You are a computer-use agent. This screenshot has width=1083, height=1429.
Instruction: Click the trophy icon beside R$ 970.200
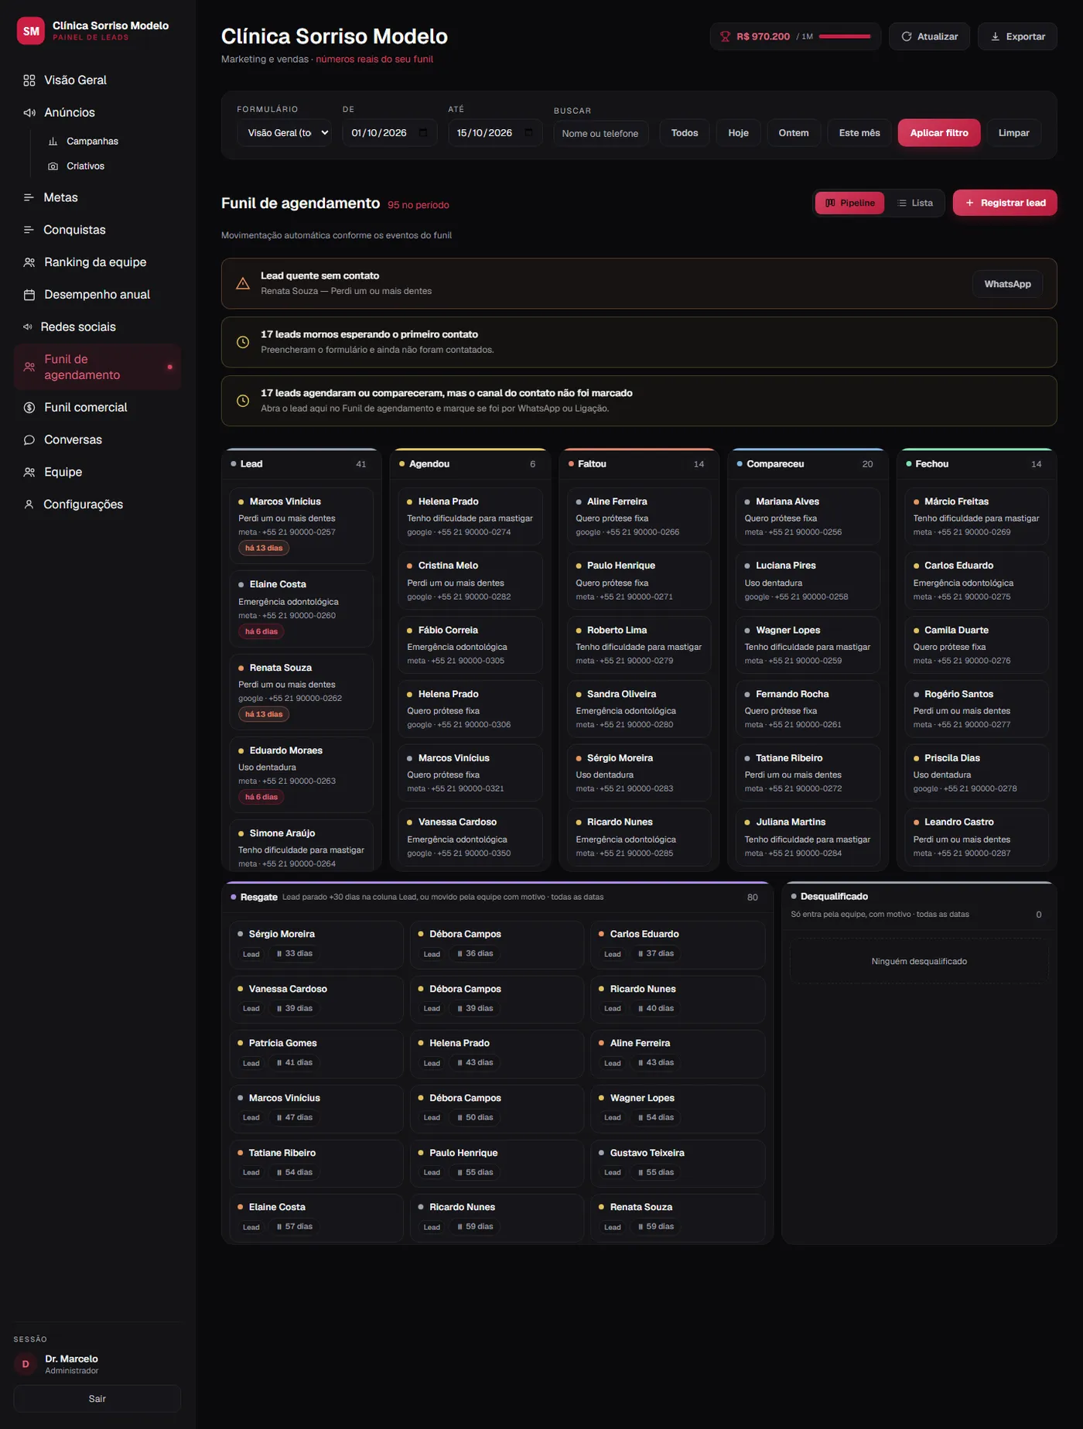point(725,36)
